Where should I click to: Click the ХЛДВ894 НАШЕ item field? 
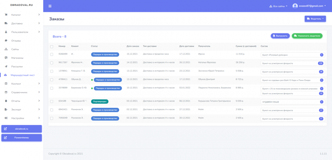[x=293, y=102]
